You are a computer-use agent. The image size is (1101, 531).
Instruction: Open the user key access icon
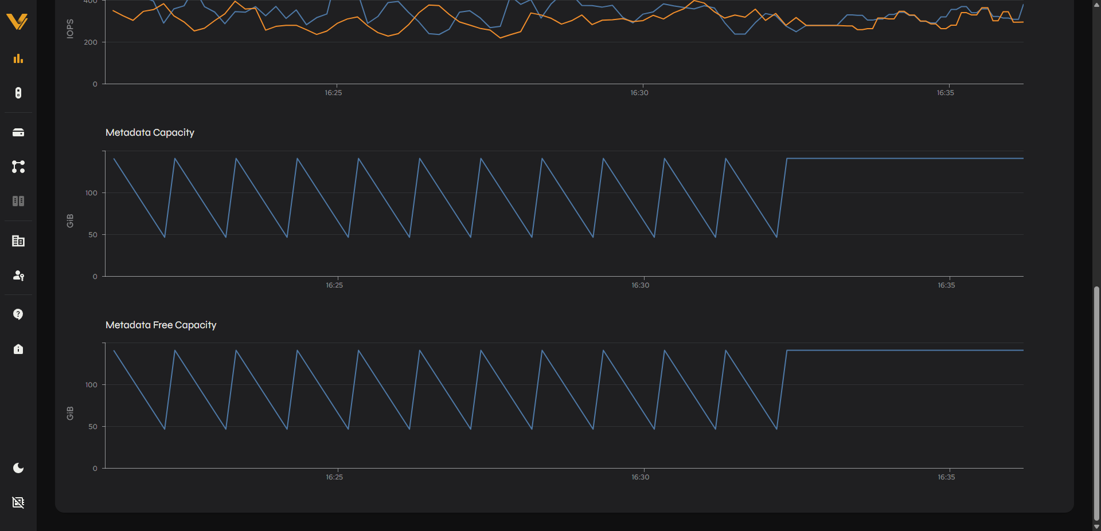tap(18, 276)
